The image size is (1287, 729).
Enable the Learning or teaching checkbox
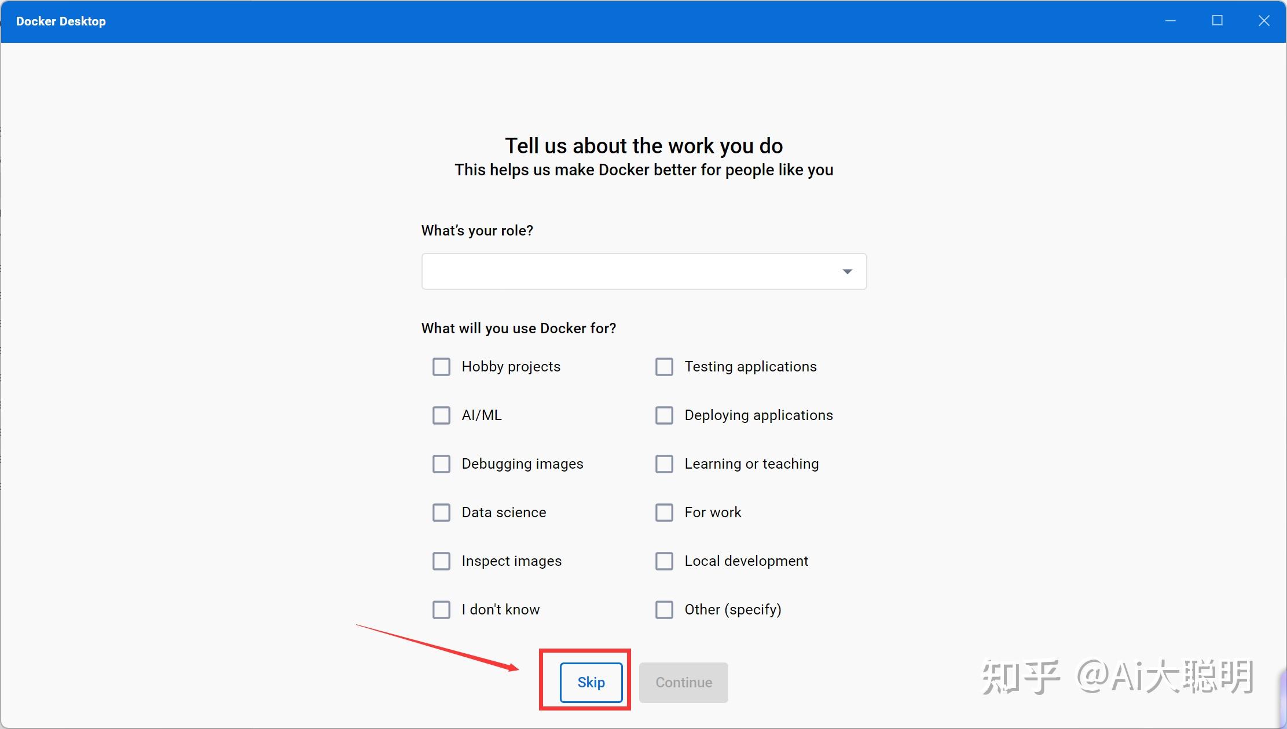tap(664, 464)
